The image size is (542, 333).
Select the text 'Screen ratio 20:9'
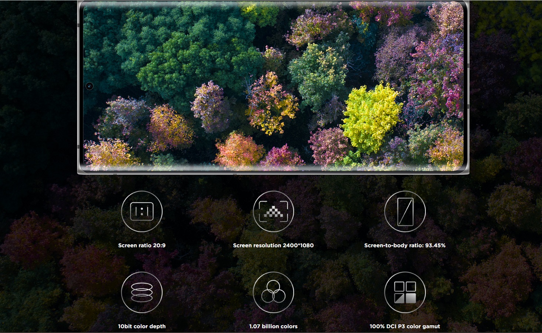click(142, 245)
